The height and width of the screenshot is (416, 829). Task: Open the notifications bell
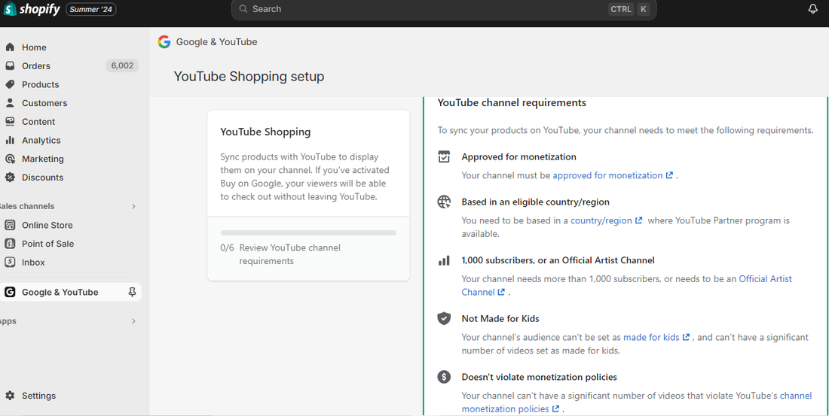[812, 9]
